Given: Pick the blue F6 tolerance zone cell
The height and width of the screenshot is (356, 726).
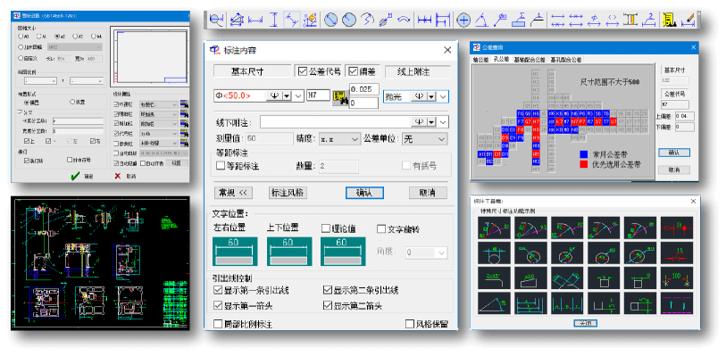Looking at the screenshot, I should click(x=520, y=113).
